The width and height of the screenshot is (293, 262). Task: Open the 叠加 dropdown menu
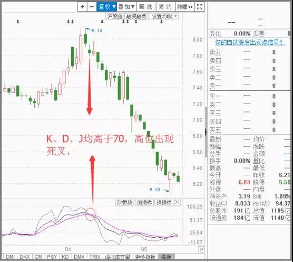(126, 7)
